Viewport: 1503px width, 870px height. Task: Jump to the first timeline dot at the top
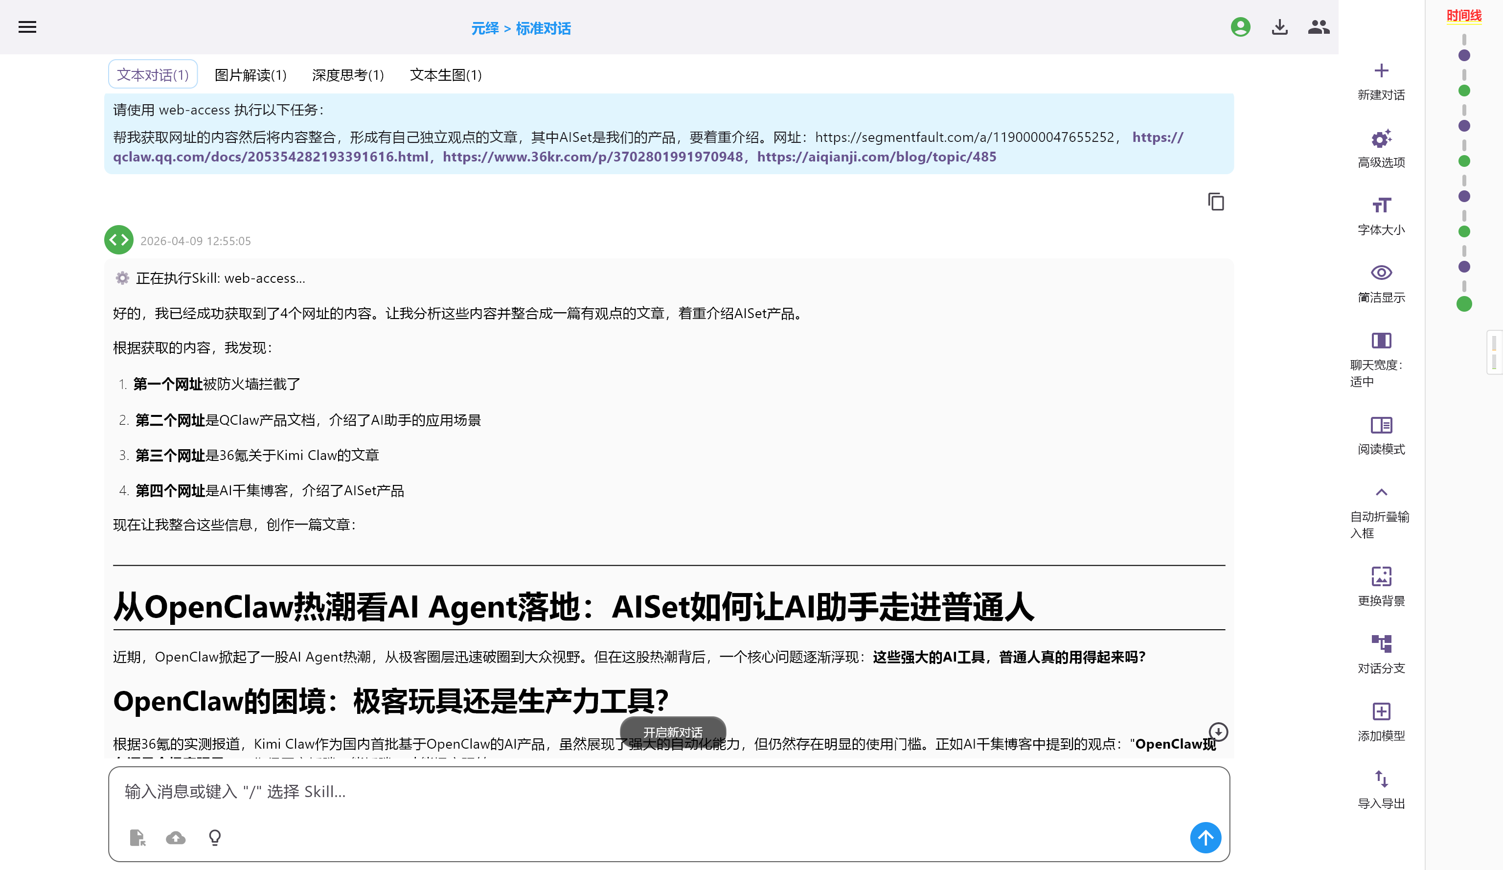(1464, 55)
